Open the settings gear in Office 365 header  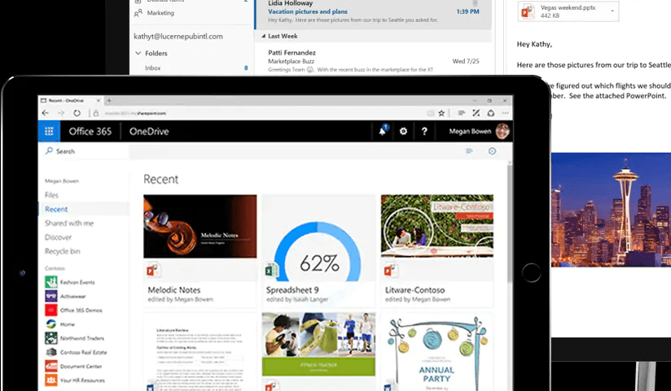click(x=403, y=131)
